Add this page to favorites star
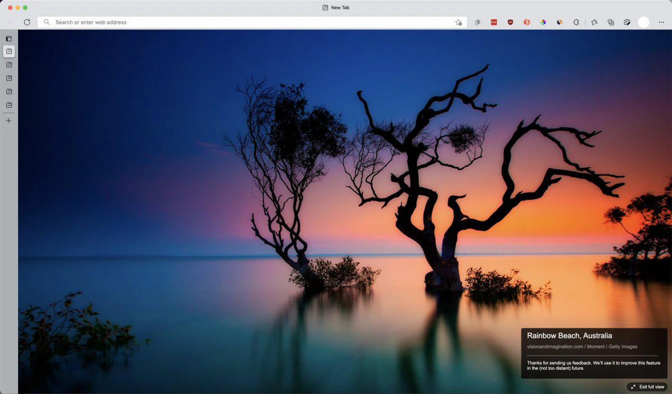Image resolution: width=672 pixels, height=394 pixels. 458,22
